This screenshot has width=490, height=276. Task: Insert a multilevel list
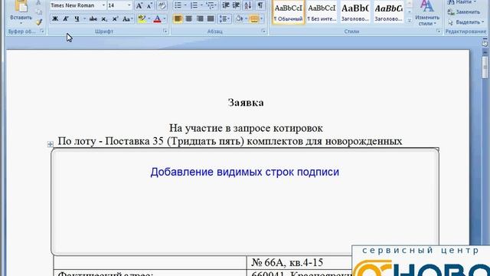tap(211, 5)
